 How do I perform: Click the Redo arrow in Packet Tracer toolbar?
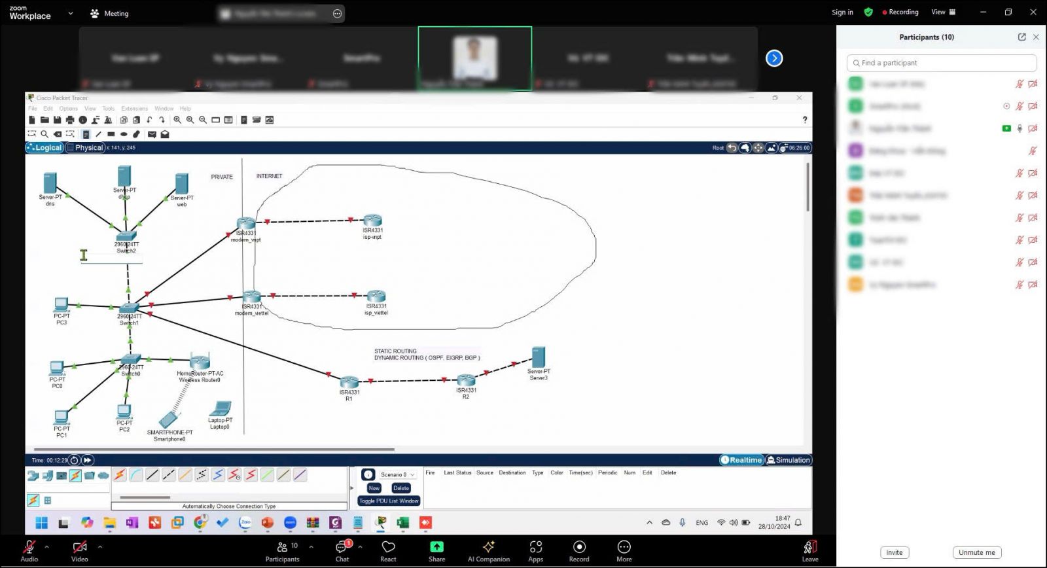(162, 120)
